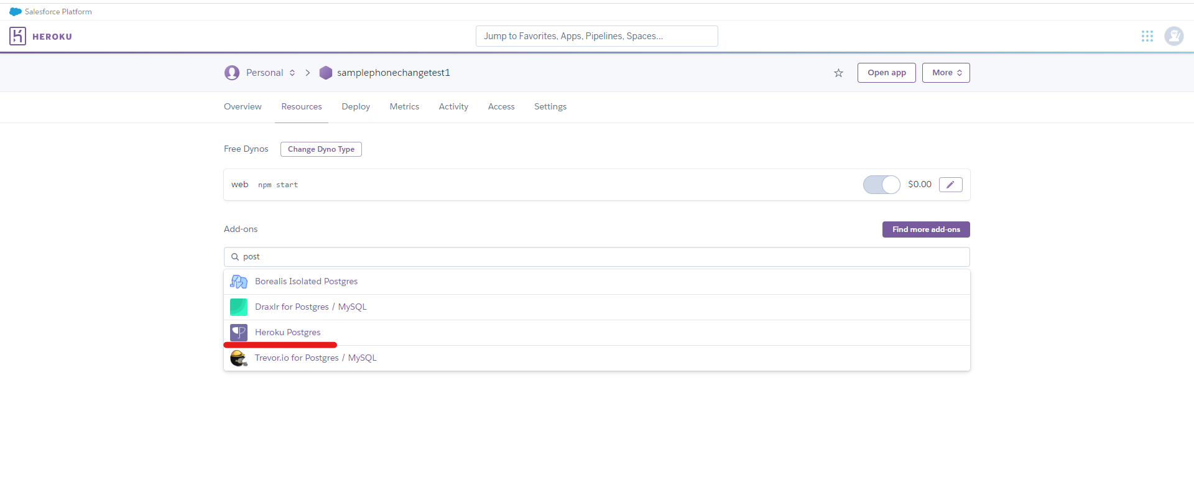Click the Personal account avatar icon
This screenshot has height=477, width=1194.
point(232,73)
